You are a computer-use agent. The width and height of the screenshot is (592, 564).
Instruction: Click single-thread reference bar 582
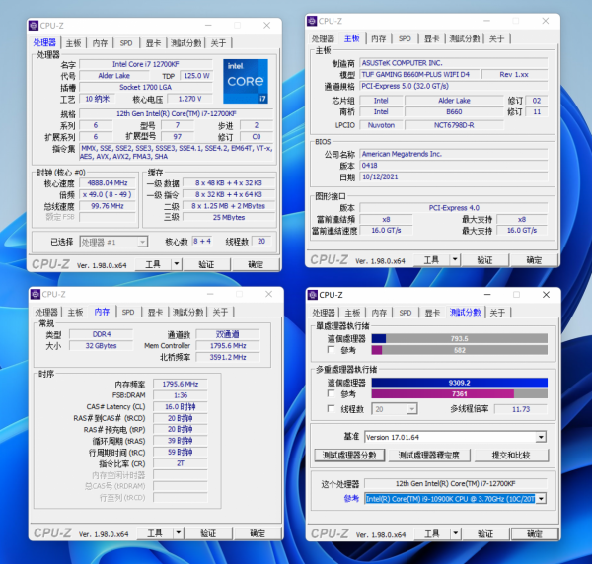tap(460, 350)
